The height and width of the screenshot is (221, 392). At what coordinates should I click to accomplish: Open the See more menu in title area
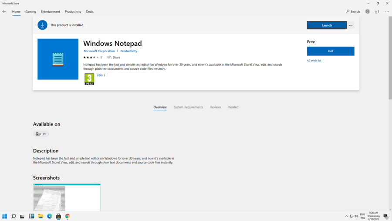387,11
